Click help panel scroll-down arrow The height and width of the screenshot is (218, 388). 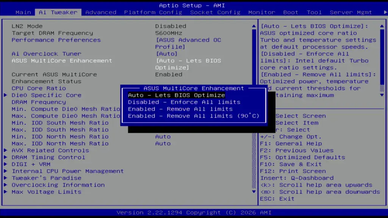[382, 95]
